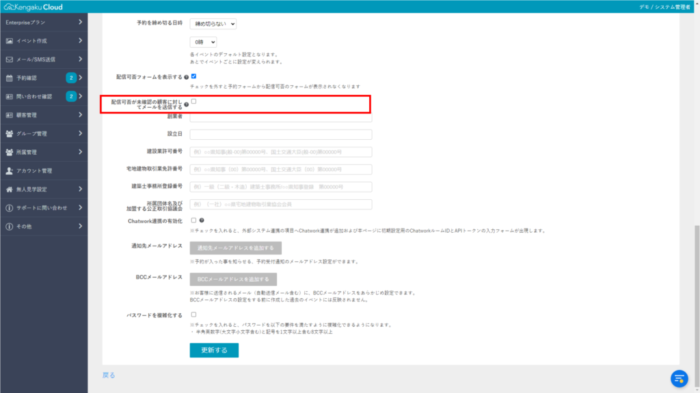Click the メール/SMS送信 envelope icon

[x=10, y=59]
